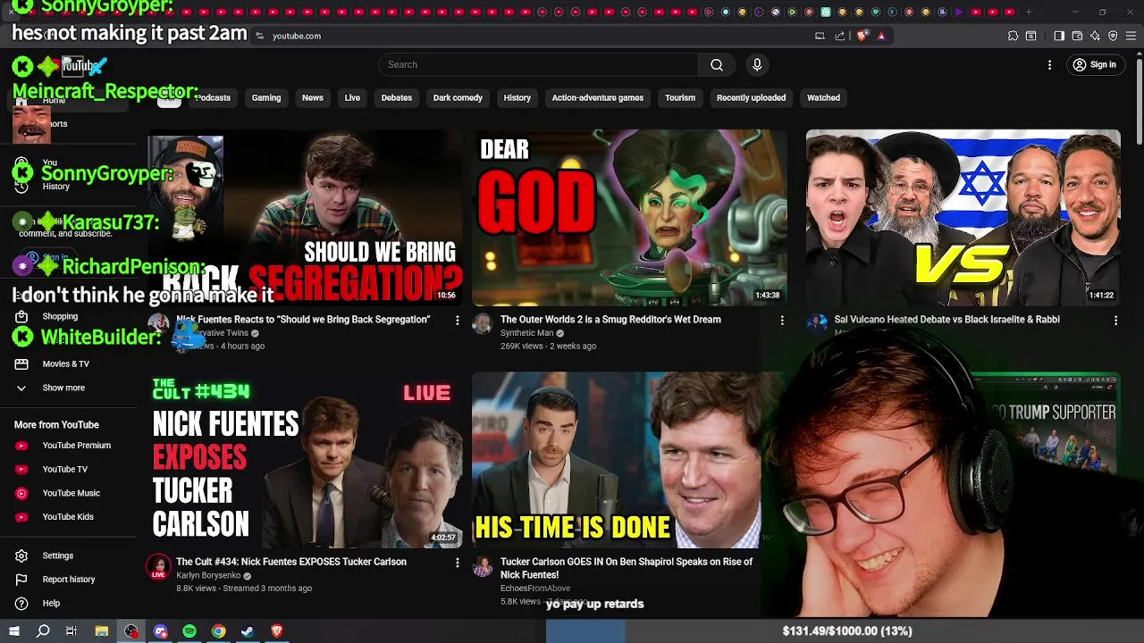Click the share page icon in address bar

840,36
